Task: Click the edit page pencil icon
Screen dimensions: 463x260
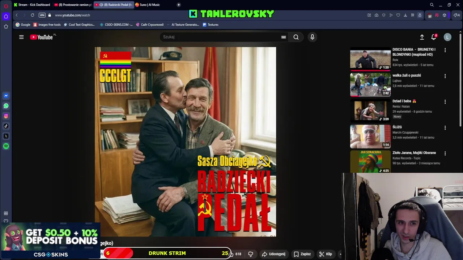Action: 369,15
